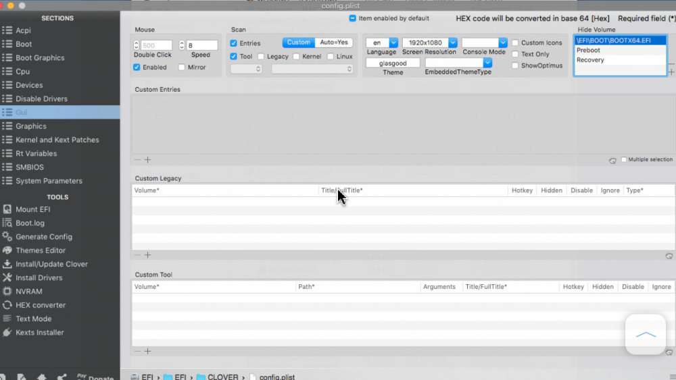The height and width of the screenshot is (380, 676).
Task: Enable the Kernel scan checkbox
Action: [x=296, y=57]
